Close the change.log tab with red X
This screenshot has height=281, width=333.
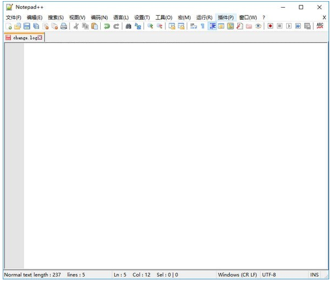pyautogui.click(x=40, y=38)
